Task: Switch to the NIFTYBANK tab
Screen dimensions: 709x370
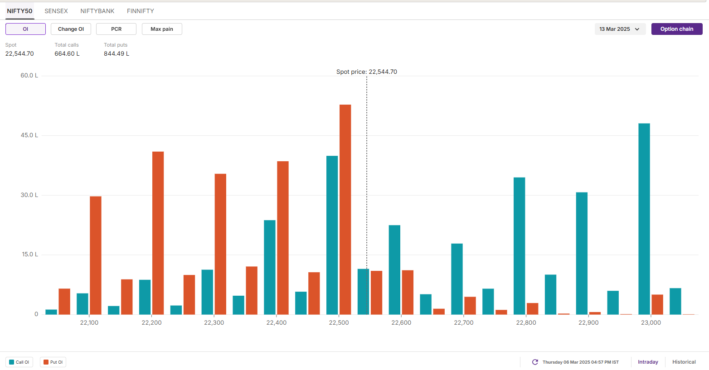Action: tap(97, 11)
